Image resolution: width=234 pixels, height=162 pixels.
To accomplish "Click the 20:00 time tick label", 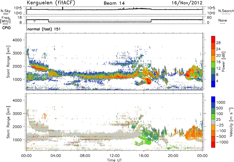I will click(x=173, y=156).
